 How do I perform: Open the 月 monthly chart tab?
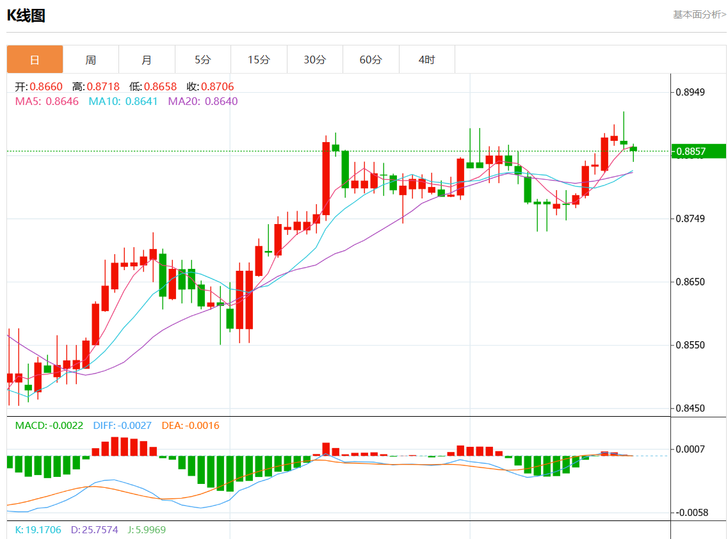click(x=147, y=60)
